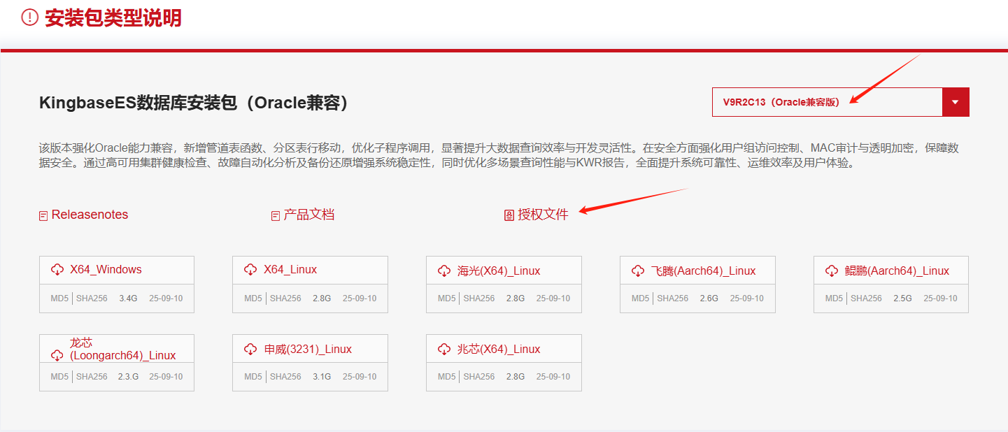
Task: Click MD5 under 飞腾(Aarch64)_Linux package
Action: click(x=640, y=298)
